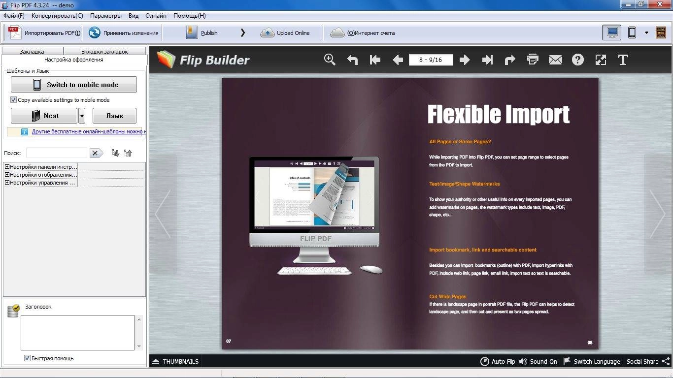Click Импортировать PDF button
This screenshot has width=673, height=378.
click(44, 33)
